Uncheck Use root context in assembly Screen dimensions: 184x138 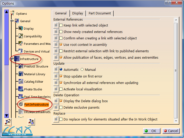(x=61, y=45)
